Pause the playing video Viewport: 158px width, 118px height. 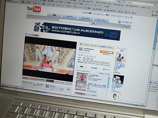coord(24,77)
